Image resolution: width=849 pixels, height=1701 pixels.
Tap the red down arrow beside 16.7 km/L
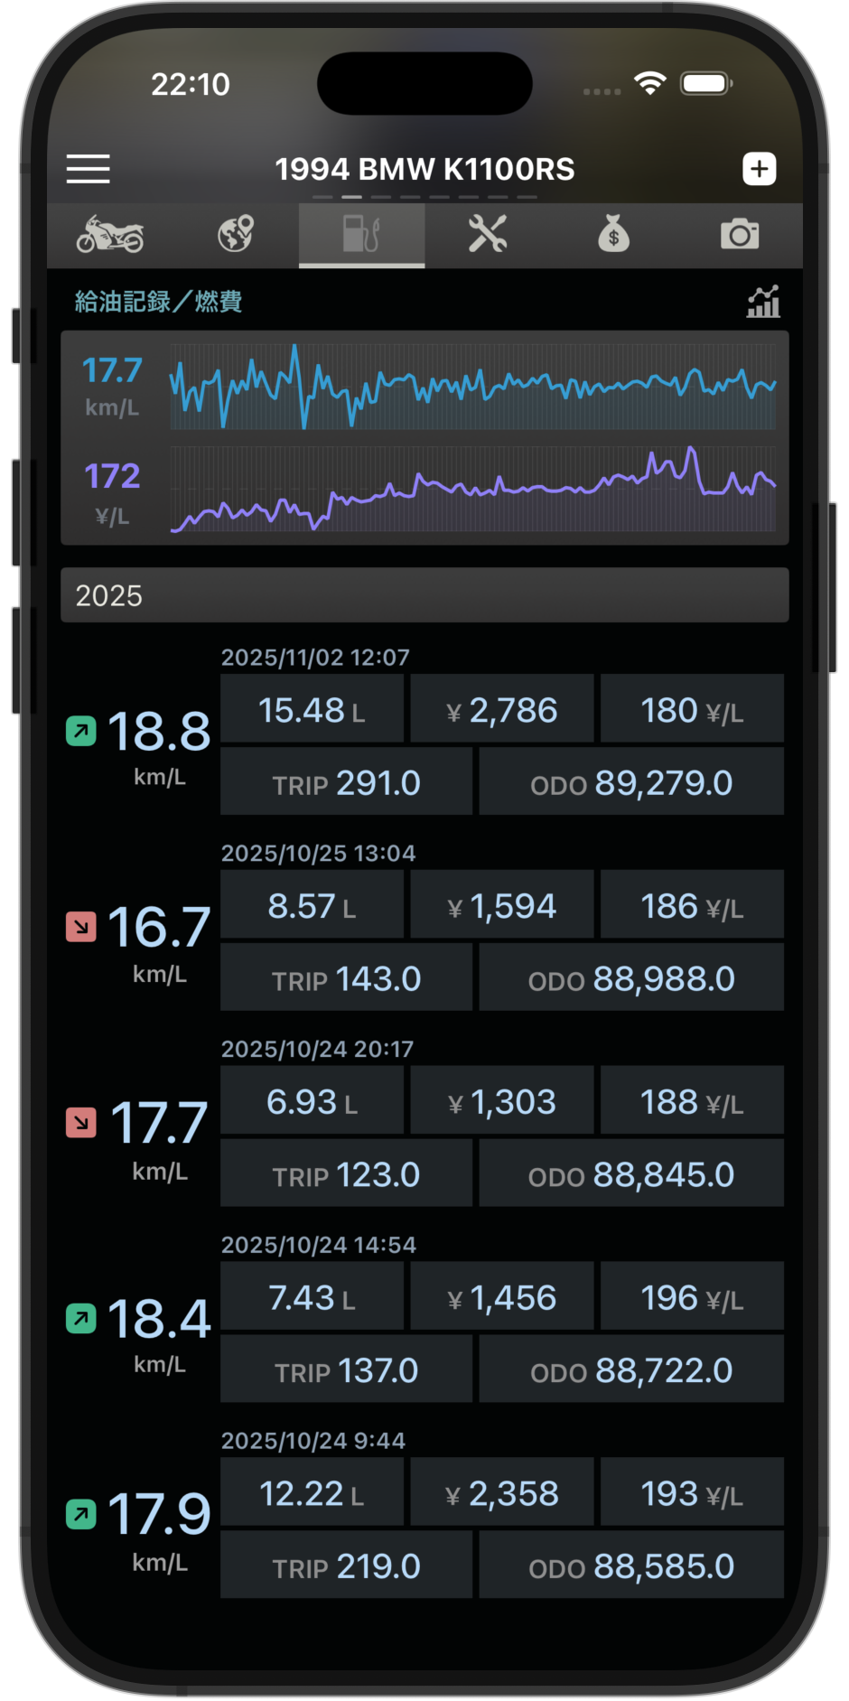pos(81,927)
